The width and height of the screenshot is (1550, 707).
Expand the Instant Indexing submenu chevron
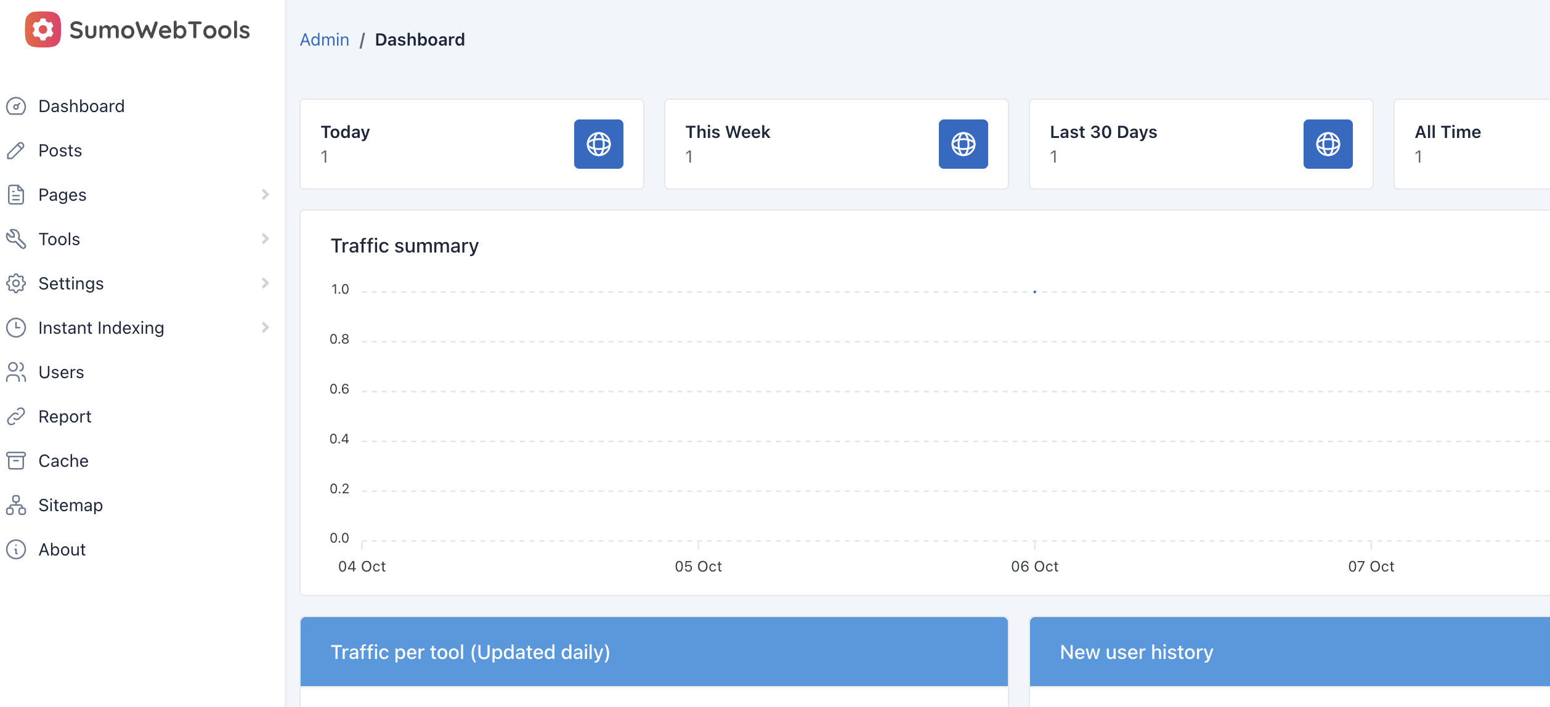coord(266,328)
